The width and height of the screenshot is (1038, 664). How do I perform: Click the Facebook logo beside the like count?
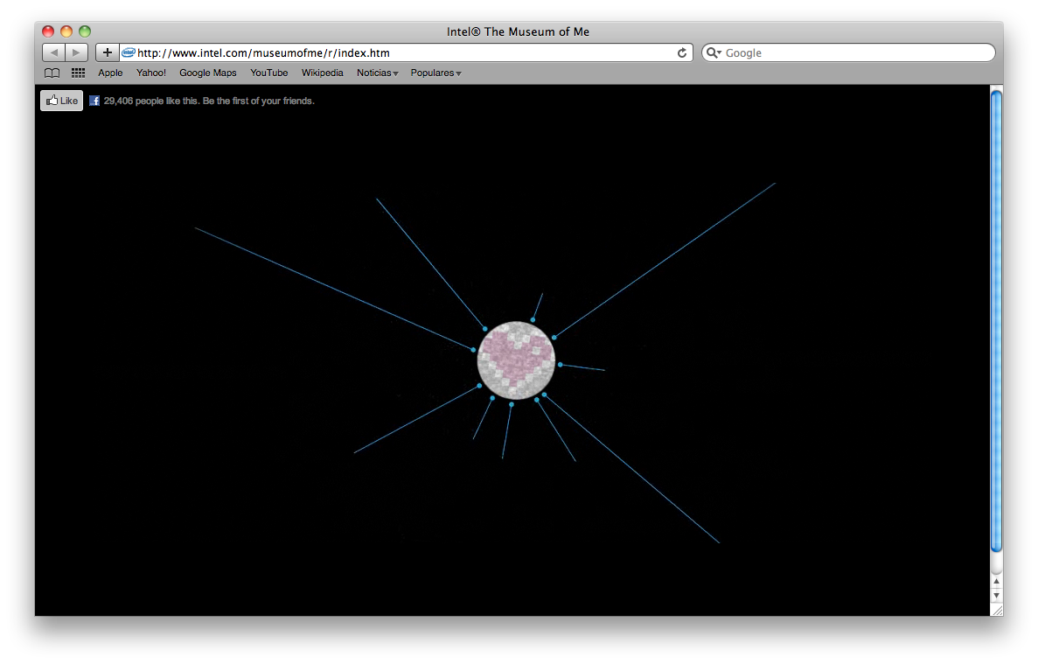(x=94, y=101)
